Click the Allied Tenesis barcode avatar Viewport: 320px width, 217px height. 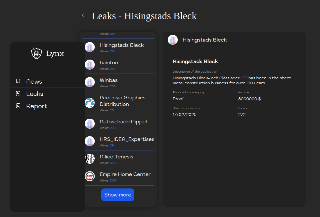(90, 159)
